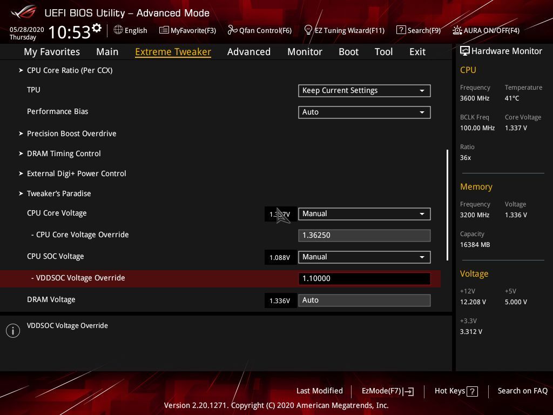Click the Search question mark icon
The image size is (553, 415).
[401, 30]
